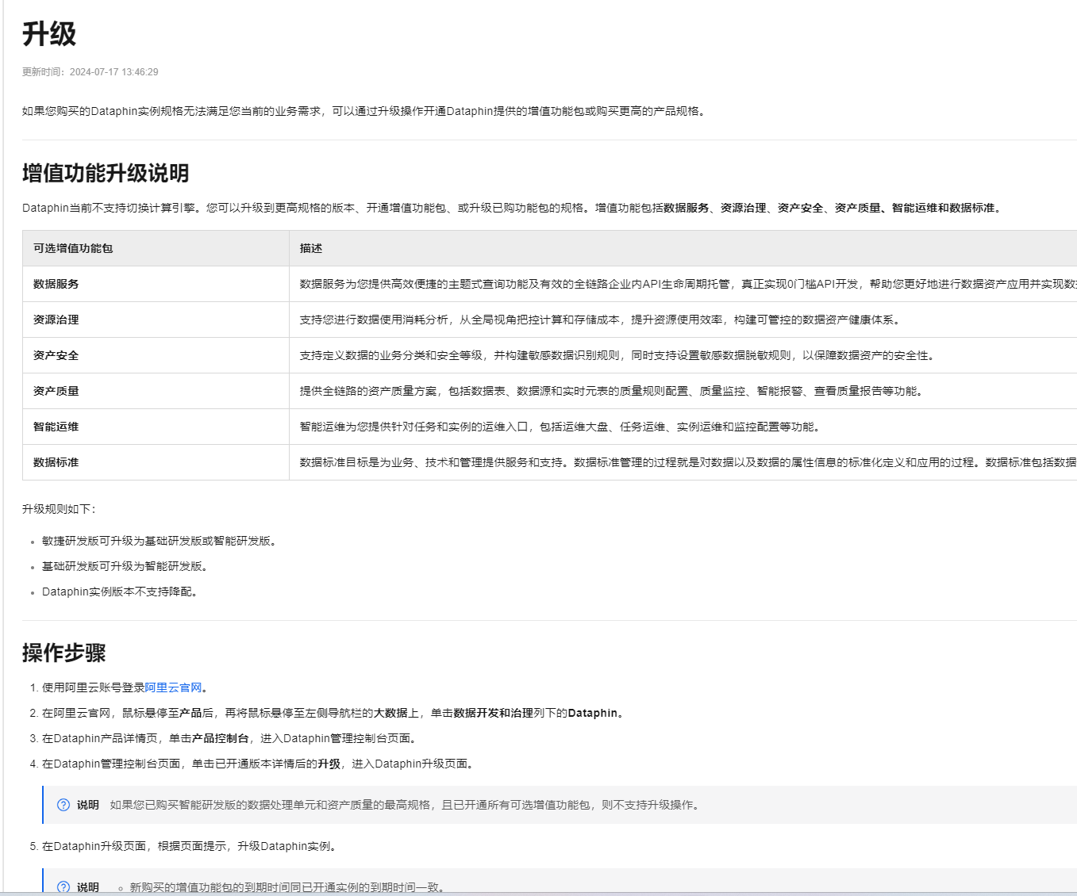Click the 资产质量 table cell
This screenshot has height=896, width=1077.
(x=156, y=391)
